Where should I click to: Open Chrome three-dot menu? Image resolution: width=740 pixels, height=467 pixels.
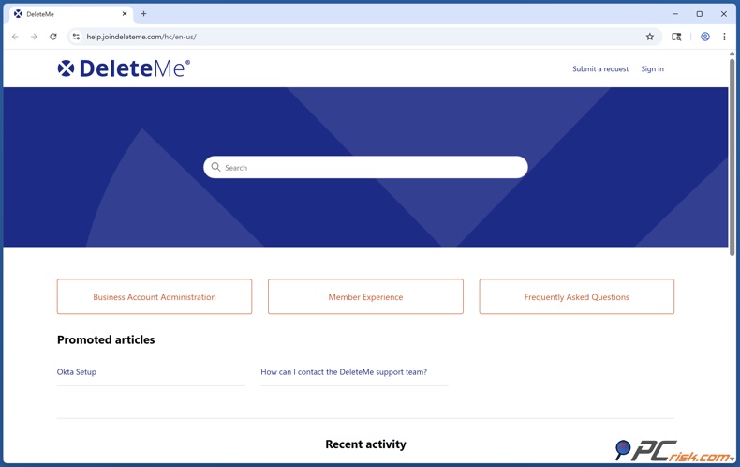pos(724,37)
